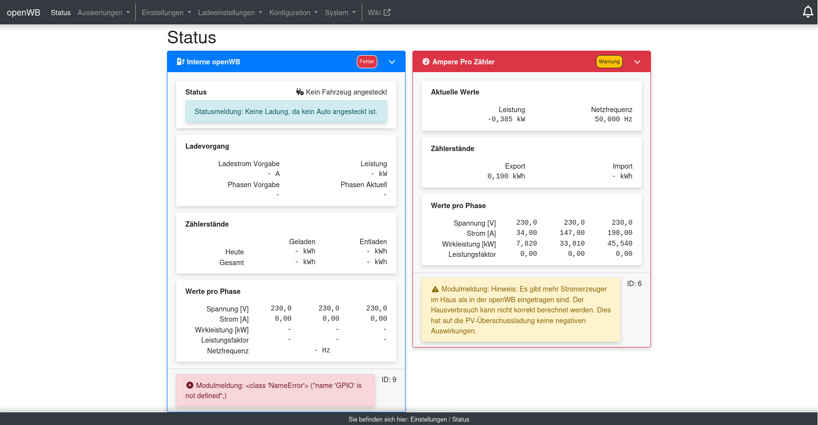Click the Strom value 198,00
This screenshot has width=818, height=425.
click(x=620, y=233)
